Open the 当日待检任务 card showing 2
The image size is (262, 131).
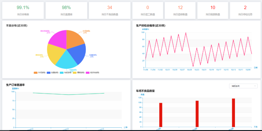[x=245, y=10]
